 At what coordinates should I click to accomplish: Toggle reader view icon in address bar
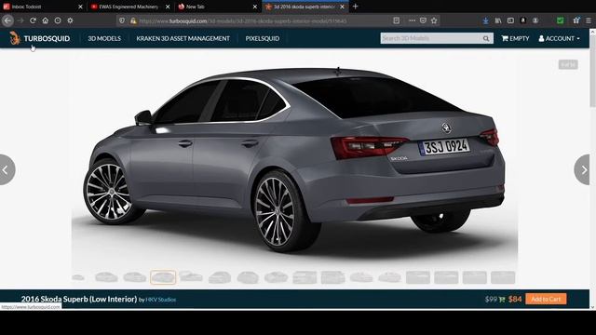(396, 20)
